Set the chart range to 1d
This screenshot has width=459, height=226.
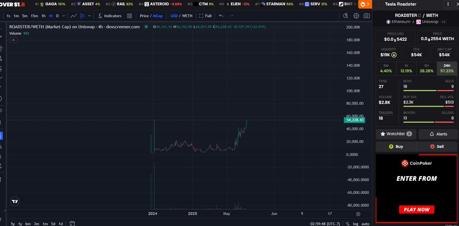tap(60, 224)
